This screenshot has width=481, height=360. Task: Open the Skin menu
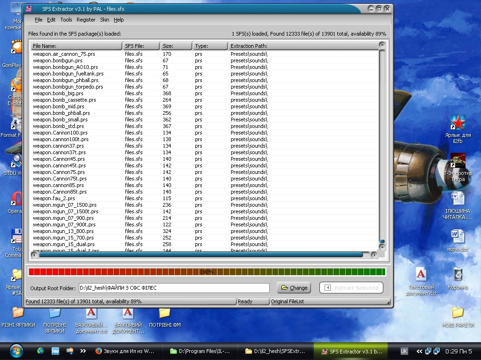[105, 20]
